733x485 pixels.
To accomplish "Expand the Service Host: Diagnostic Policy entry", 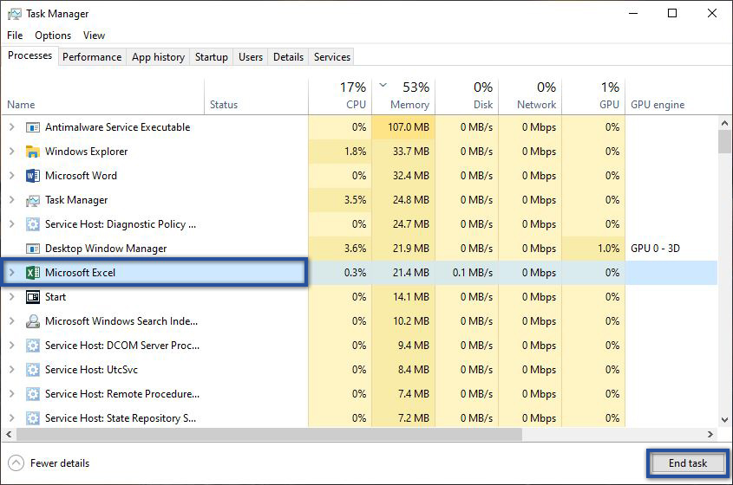I will [11, 224].
